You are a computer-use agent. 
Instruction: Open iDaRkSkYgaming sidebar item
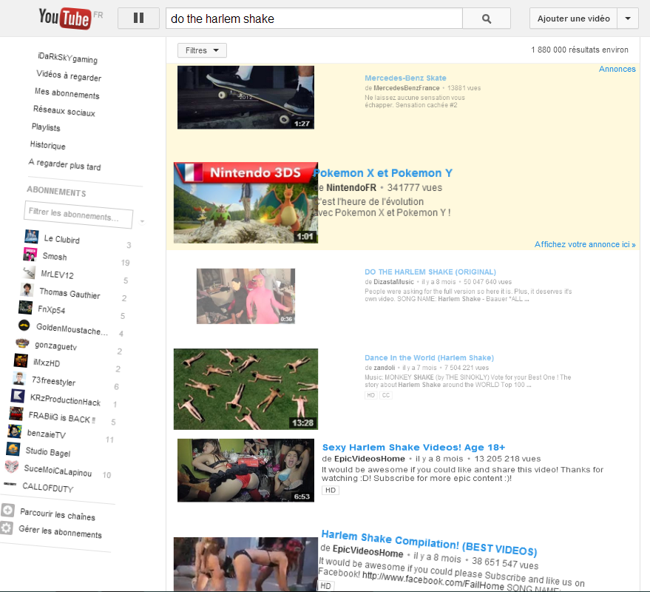click(x=67, y=58)
